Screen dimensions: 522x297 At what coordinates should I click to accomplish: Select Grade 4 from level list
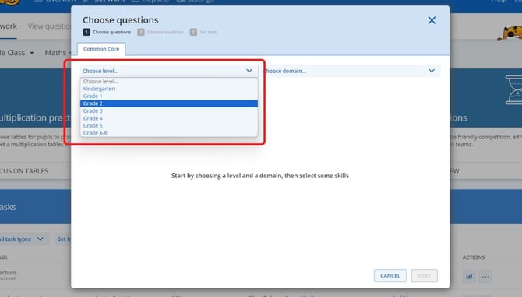169,118
